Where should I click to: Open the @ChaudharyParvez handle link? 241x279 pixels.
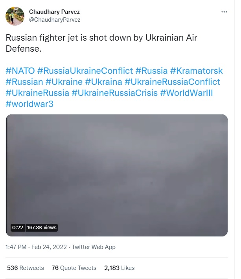(55, 19)
